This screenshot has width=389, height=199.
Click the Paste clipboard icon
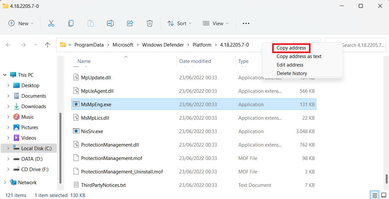(91, 23)
